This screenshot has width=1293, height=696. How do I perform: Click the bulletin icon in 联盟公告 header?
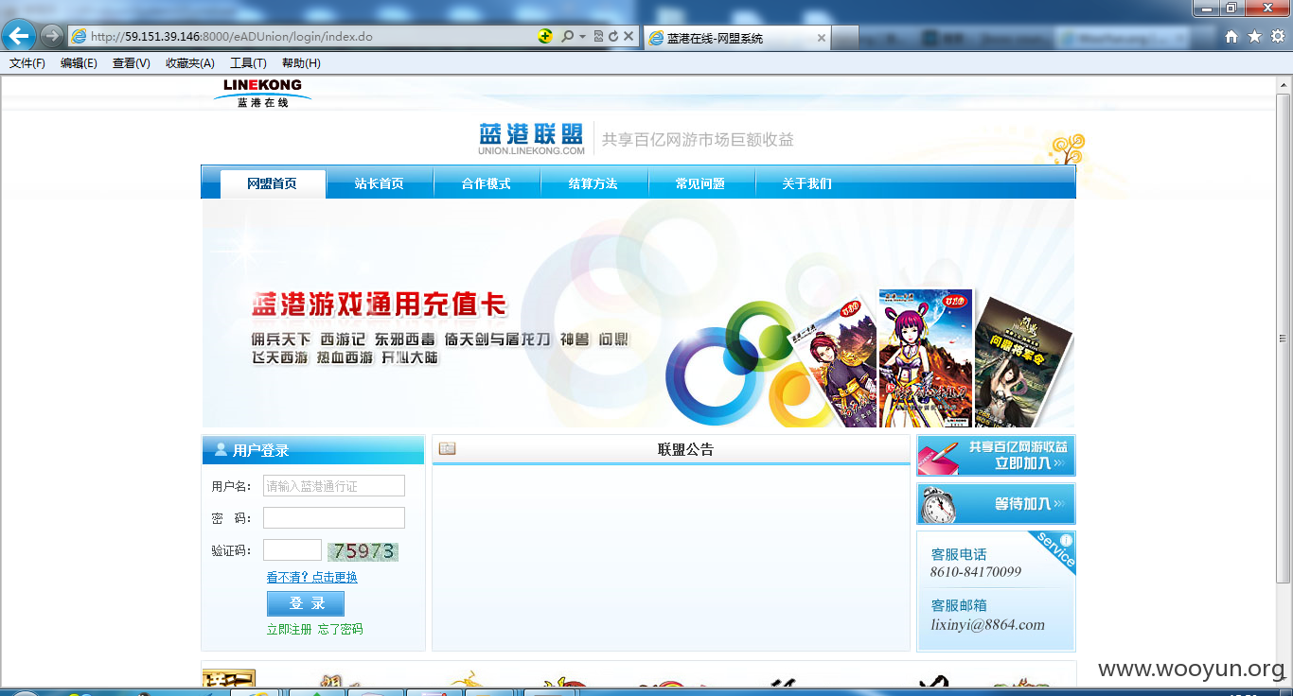[x=447, y=449]
